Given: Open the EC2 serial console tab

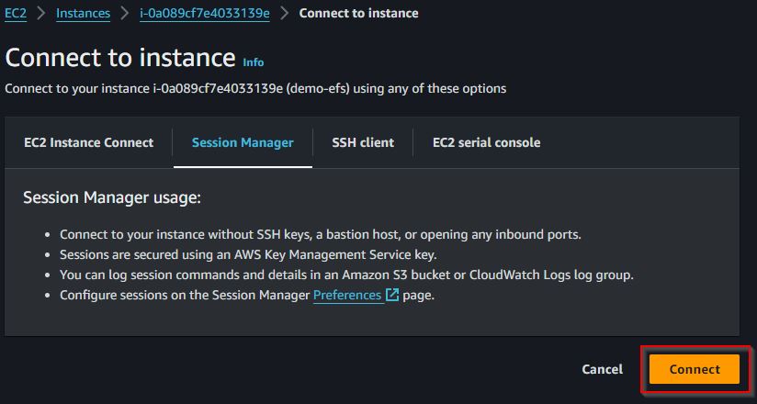Looking at the screenshot, I should (x=487, y=142).
